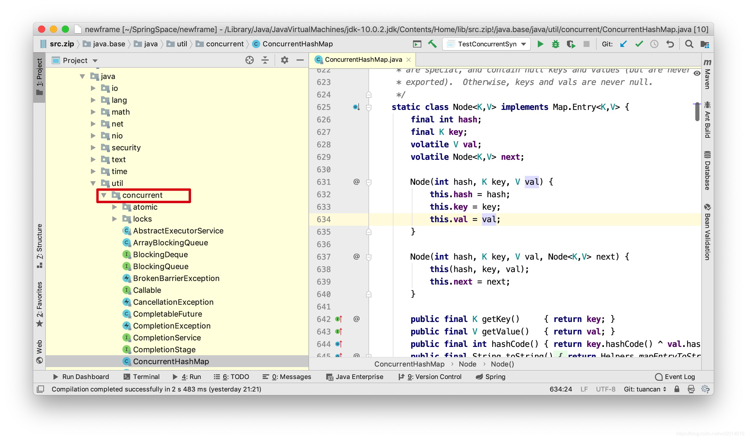The image size is (747, 439).
Task: Select ConcurrentHashMap in project tree
Action: (x=177, y=361)
